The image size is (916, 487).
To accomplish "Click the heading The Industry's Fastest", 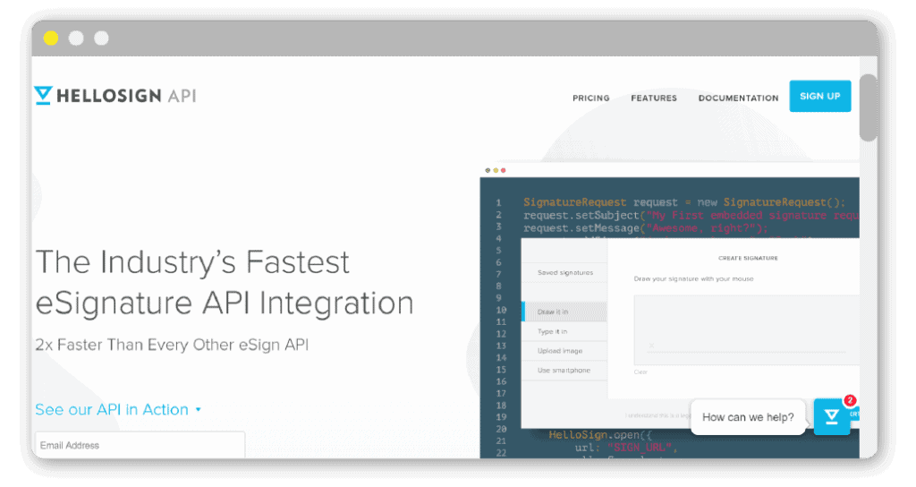I will (192, 262).
